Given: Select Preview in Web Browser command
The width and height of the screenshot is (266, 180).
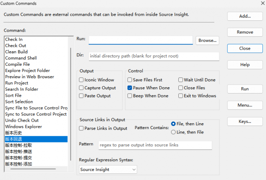Looking at the screenshot, I should (30, 77).
